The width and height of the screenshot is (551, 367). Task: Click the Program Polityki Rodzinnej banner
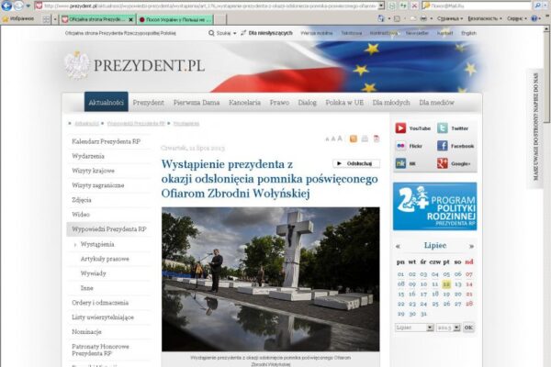[435, 206]
